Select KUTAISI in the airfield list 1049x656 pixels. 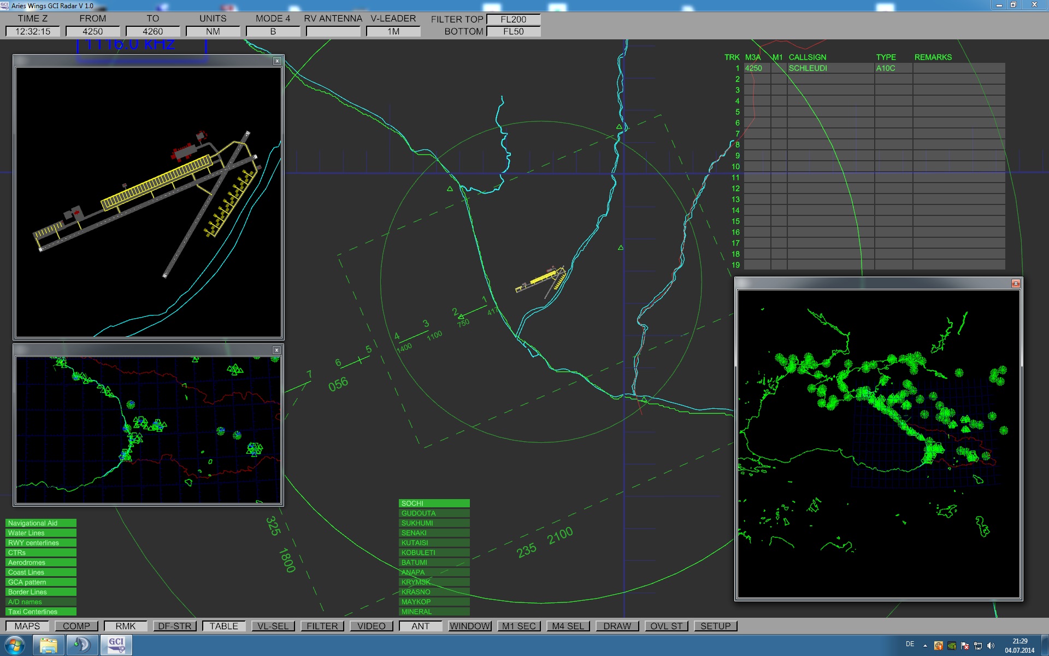434,543
